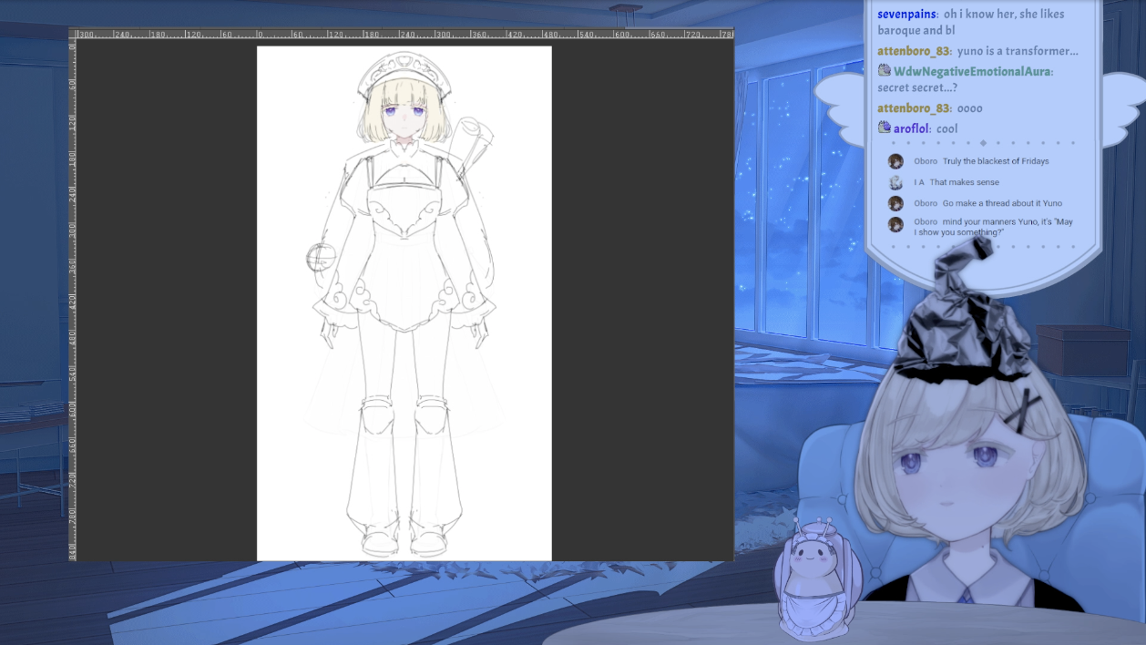Click the message 'Go make a thread about it Yuno'
This screenshot has width=1146, height=645.
(x=1002, y=203)
